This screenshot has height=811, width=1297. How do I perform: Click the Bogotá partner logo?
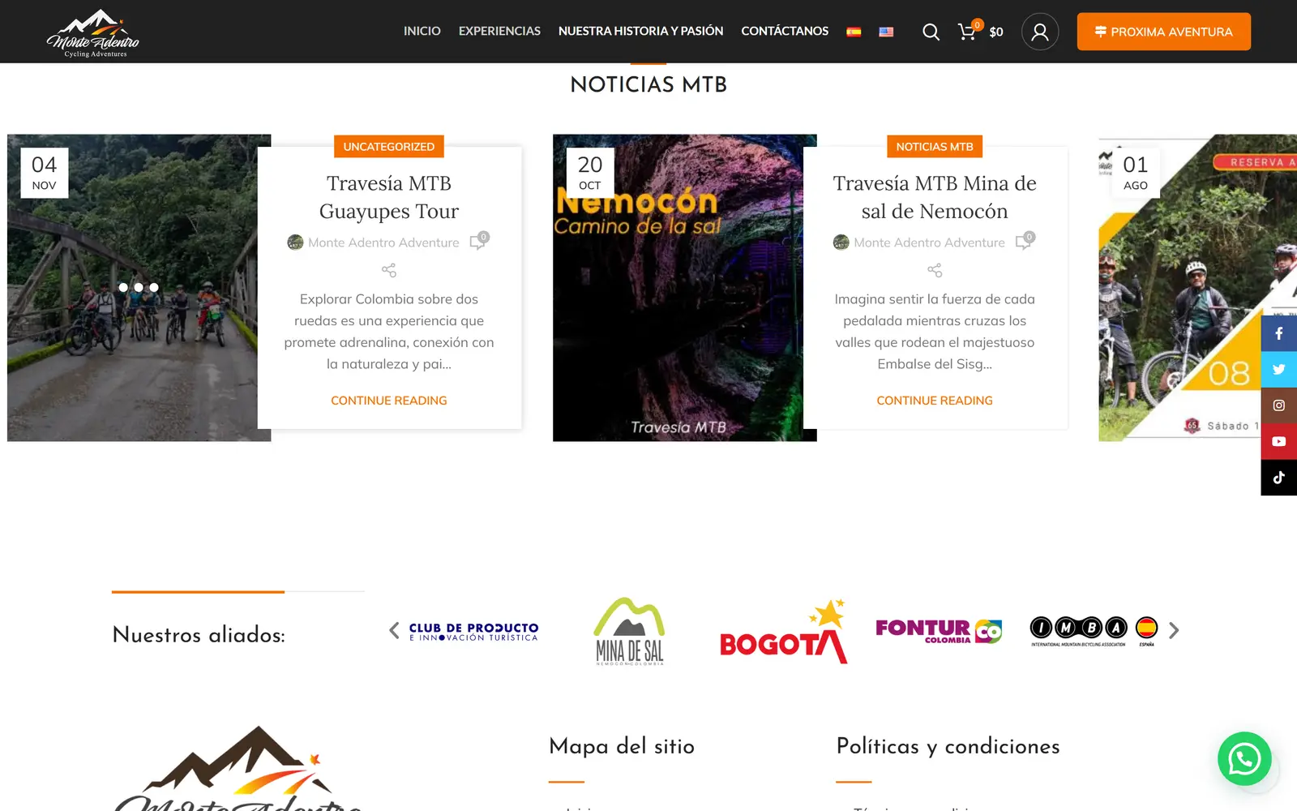(x=784, y=632)
